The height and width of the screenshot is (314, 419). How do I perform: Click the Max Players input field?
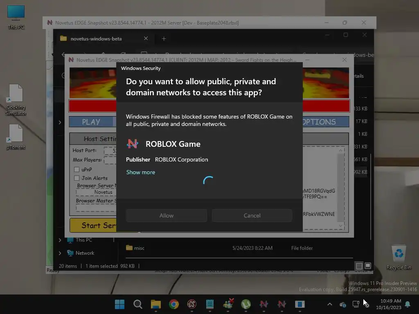coord(110,160)
